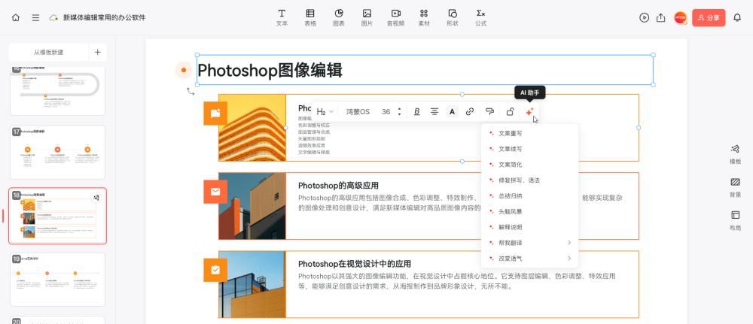Click the Photoshop的高级应用 heading
Viewport: 753px width, 324px height.
(x=339, y=186)
